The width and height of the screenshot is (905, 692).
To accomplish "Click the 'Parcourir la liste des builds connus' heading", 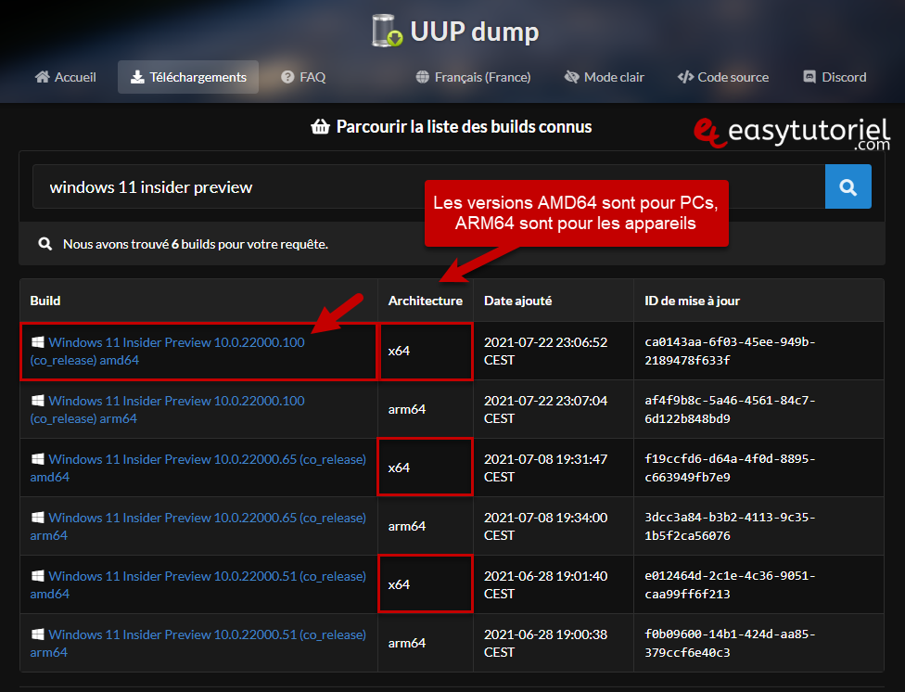I will (464, 126).
